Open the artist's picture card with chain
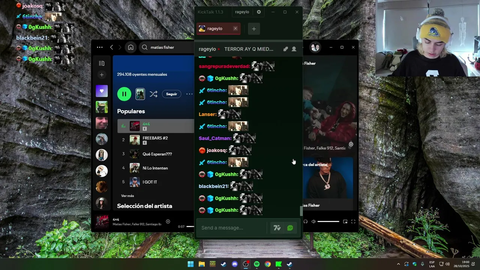The image size is (480, 270). point(328,178)
